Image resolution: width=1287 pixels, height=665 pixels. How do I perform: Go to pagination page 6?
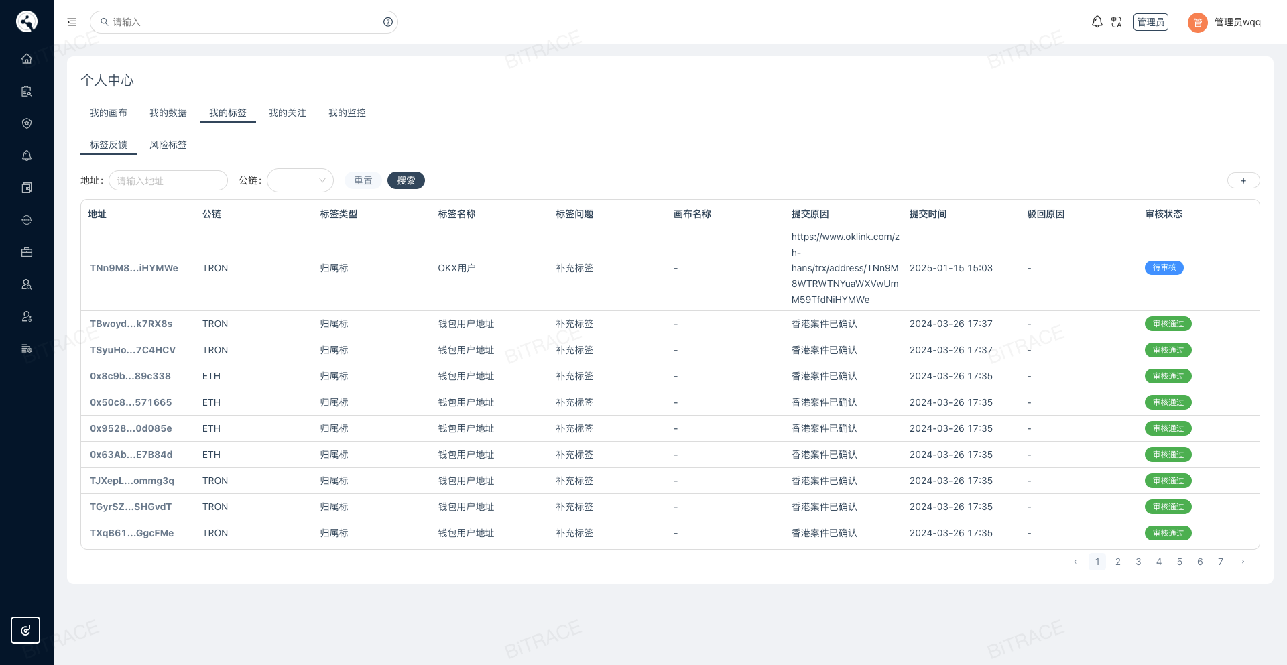[x=1200, y=562]
